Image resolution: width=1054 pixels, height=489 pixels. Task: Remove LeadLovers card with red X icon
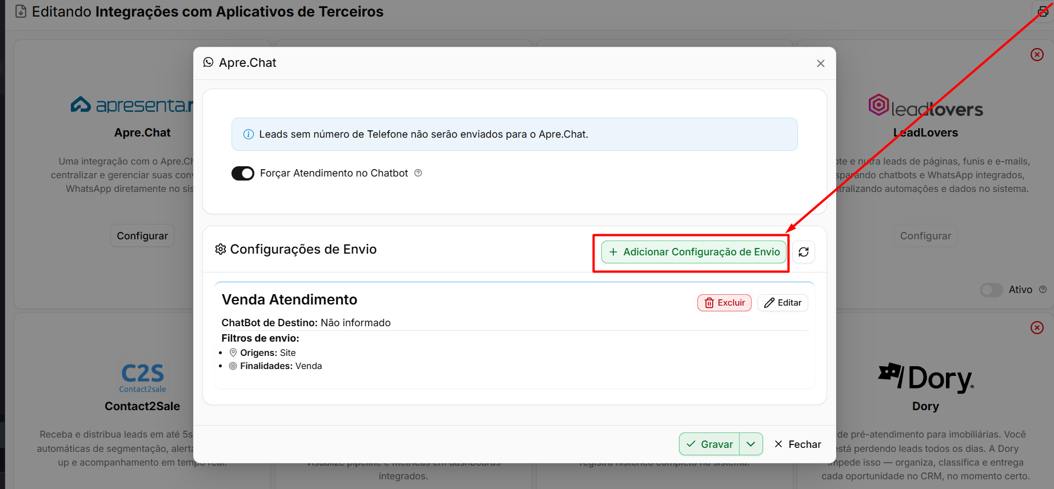point(1037,54)
